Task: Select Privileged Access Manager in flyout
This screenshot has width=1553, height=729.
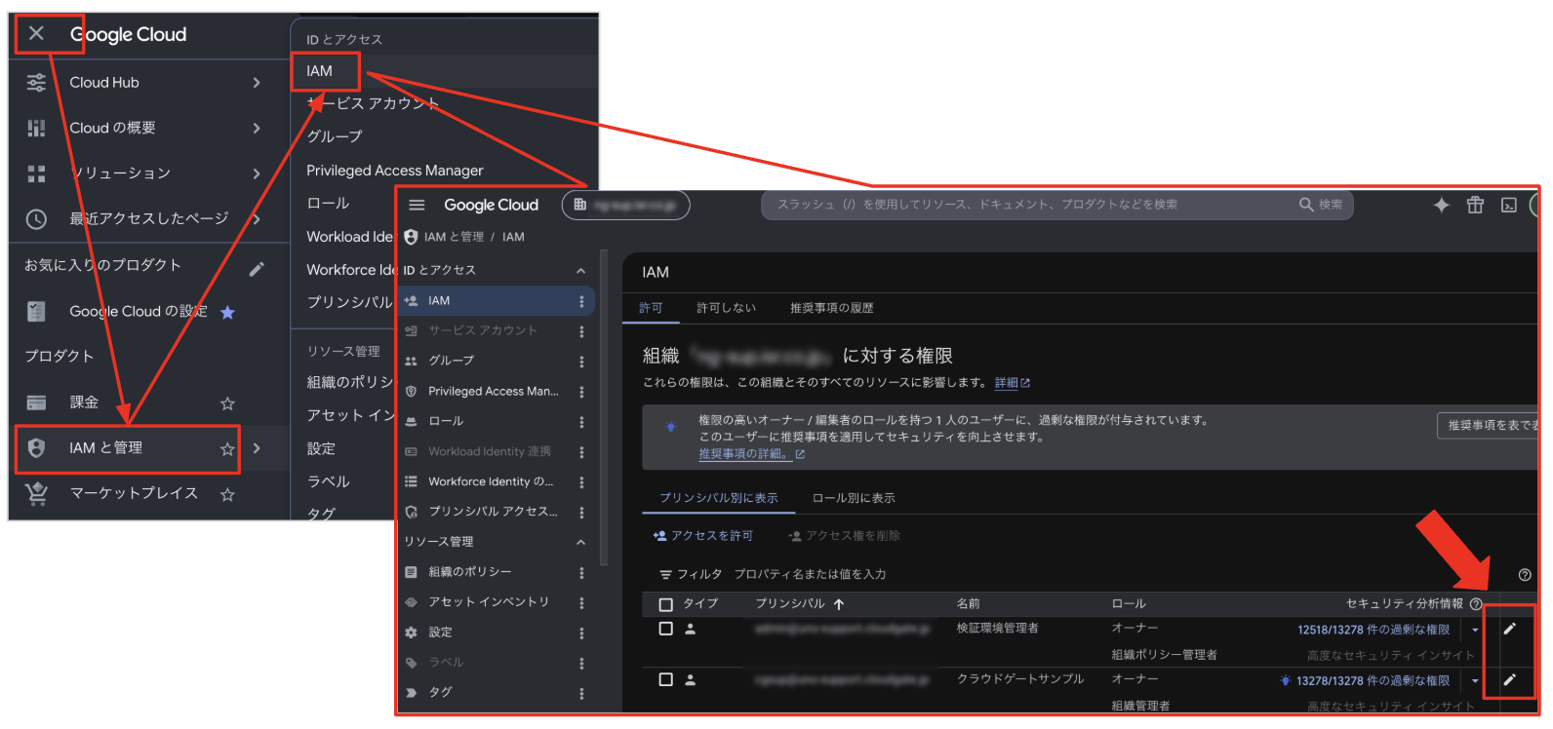Action: coord(394,171)
